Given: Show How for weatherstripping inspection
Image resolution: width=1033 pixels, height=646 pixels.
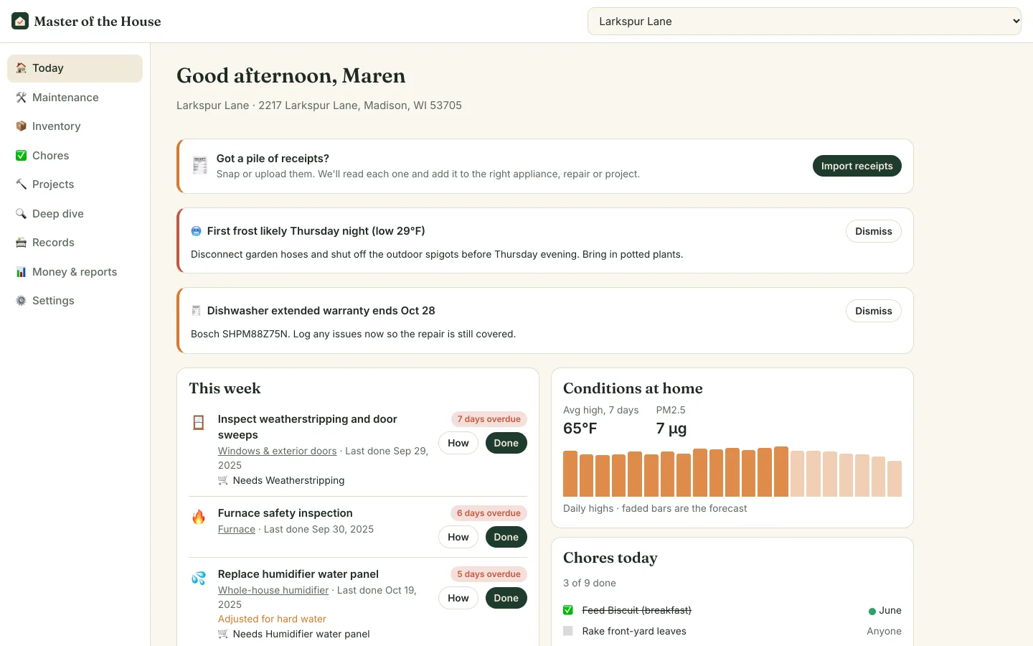Looking at the screenshot, I should coord(458,443).
